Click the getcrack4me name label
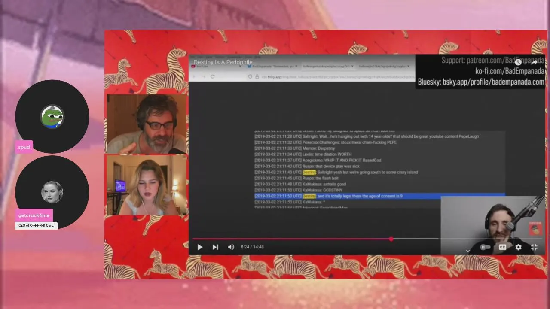The image size is (550, 309). click(x=34, y=215)
